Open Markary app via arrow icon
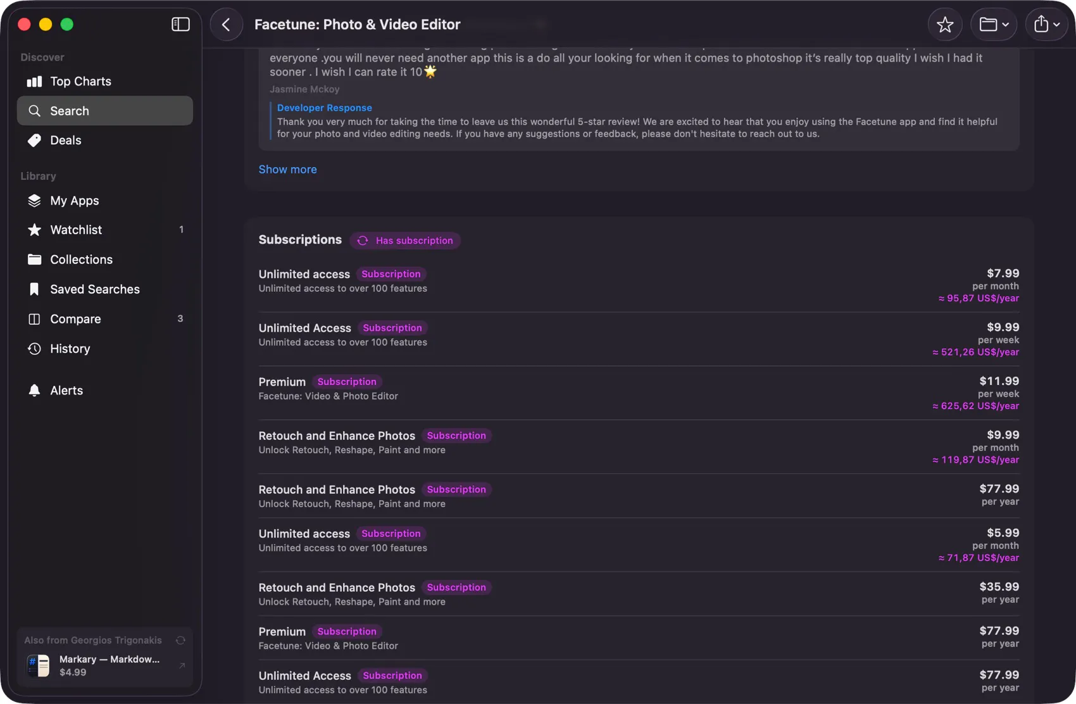The image size is (1076, 704). (x=182, y=665)
